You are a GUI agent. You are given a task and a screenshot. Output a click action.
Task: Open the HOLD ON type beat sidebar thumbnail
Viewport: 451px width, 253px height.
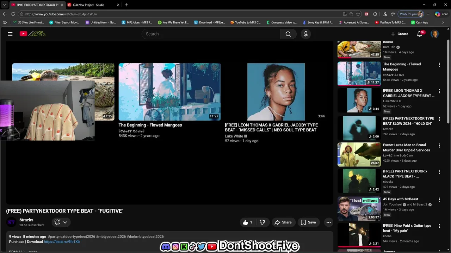pos(359,128)
